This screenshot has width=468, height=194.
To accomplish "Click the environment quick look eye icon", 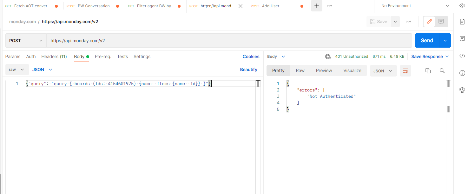I will [x=462, y=6].
